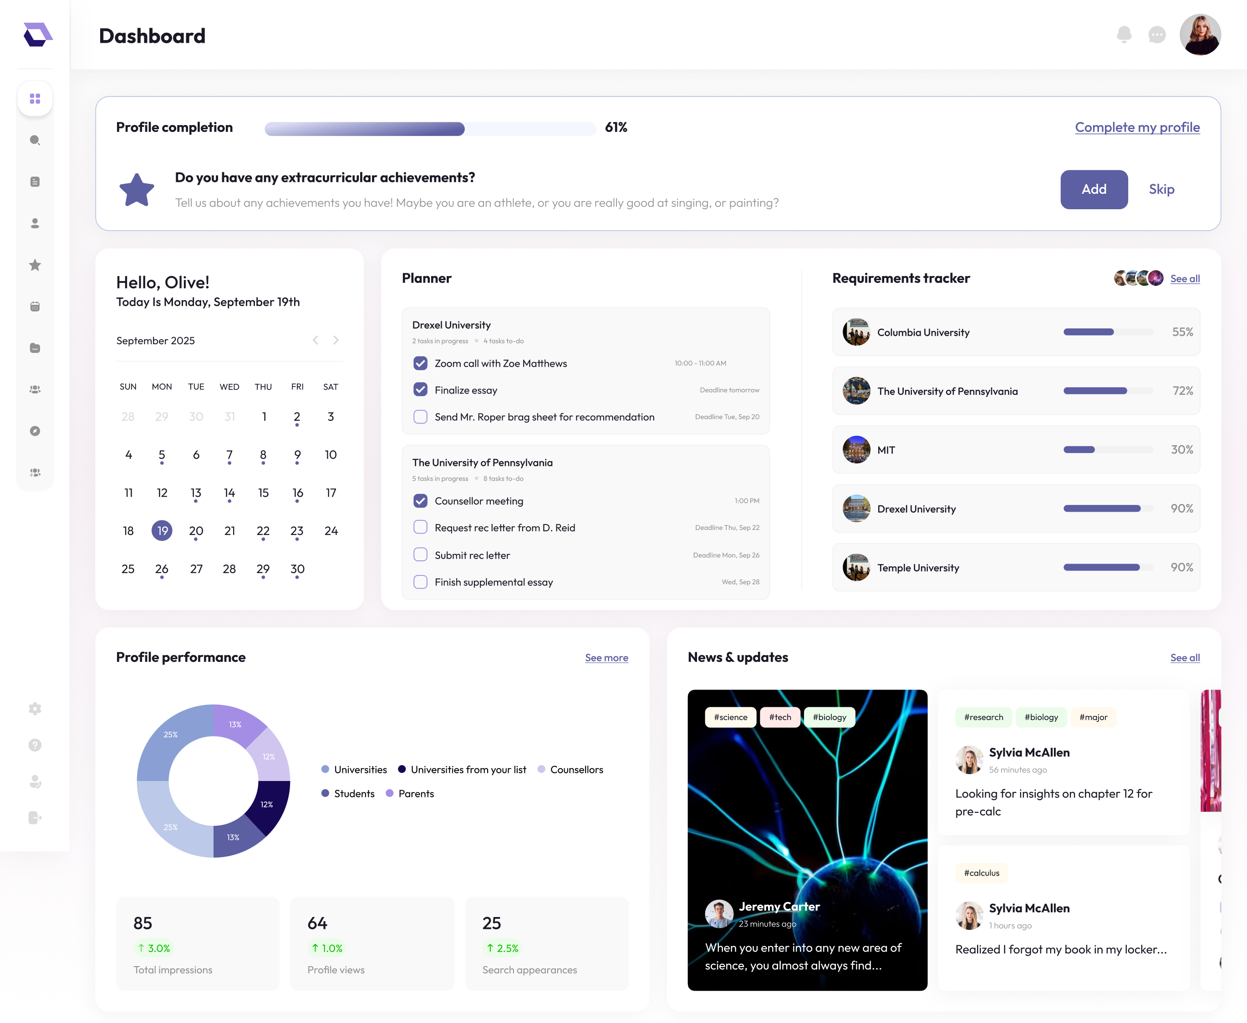Click the log out icon
1247x1023 pixels.
click(x=35, y=817)
